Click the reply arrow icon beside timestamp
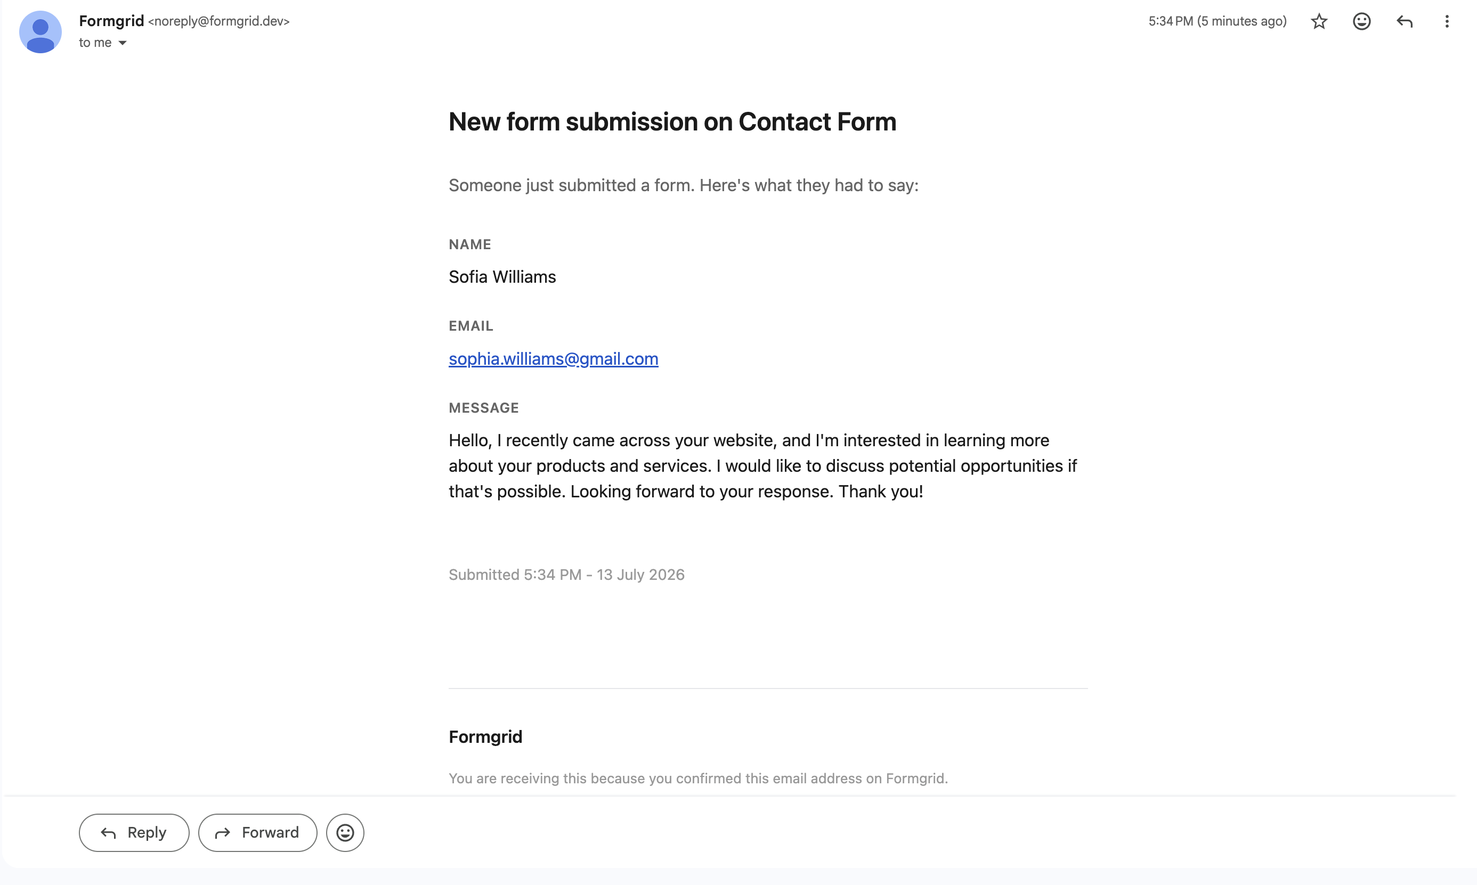 click(1404, 21)
